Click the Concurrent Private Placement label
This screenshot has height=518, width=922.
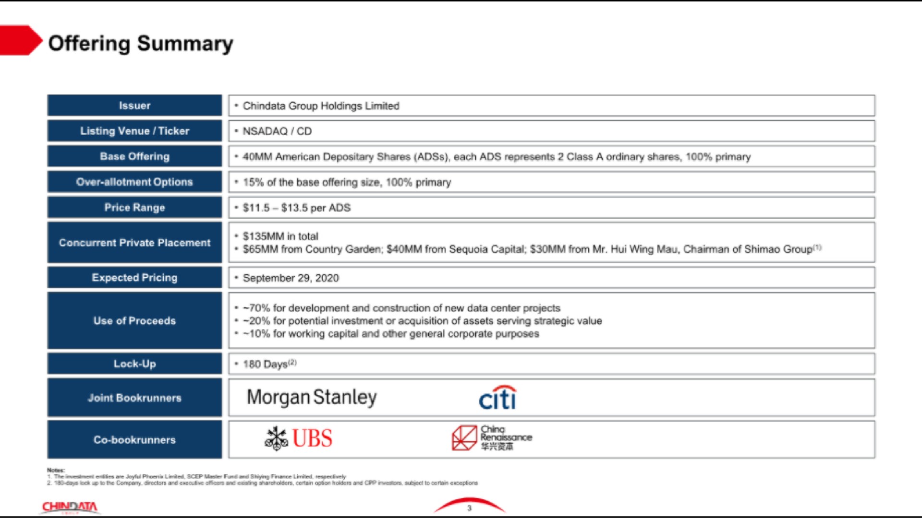point(134,242)
